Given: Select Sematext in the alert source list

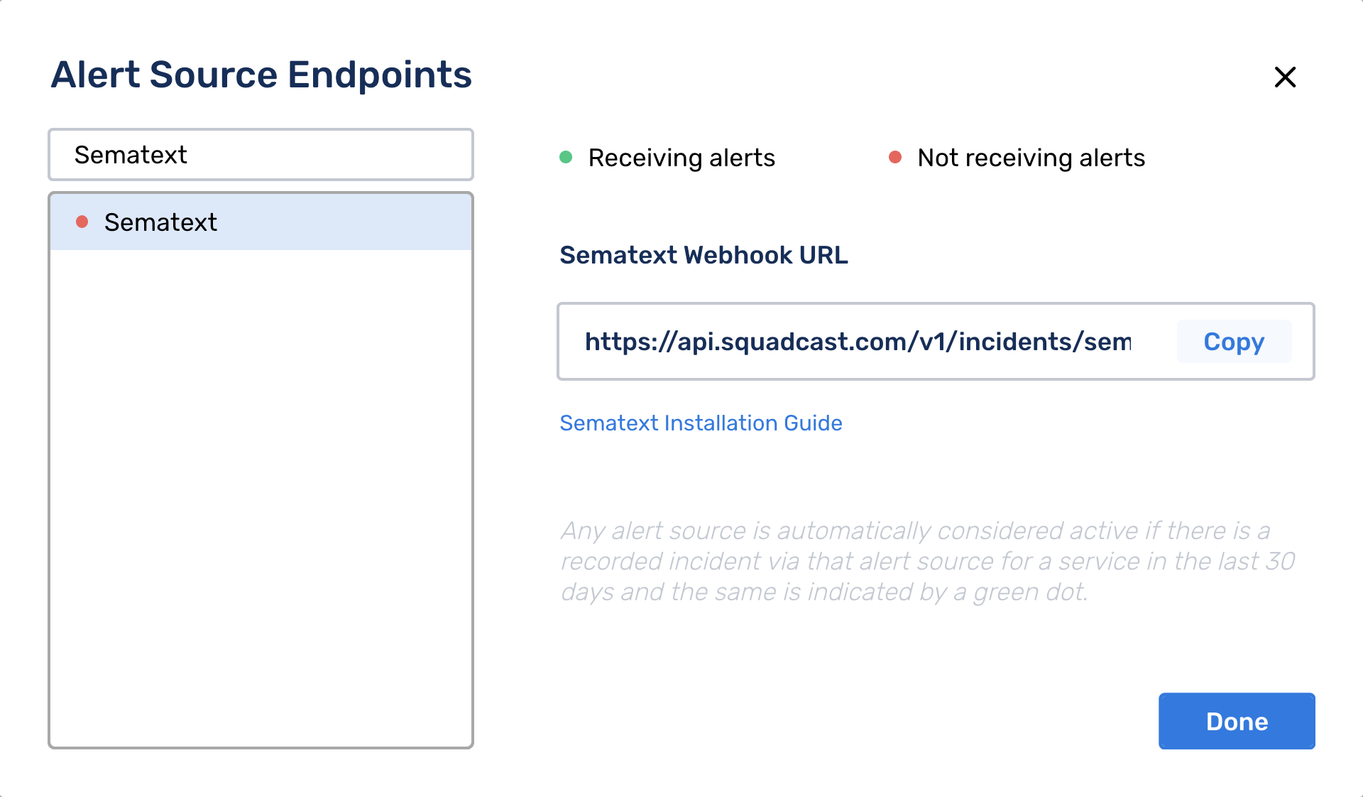Looking at the screenshot, I should coord(261,222).
